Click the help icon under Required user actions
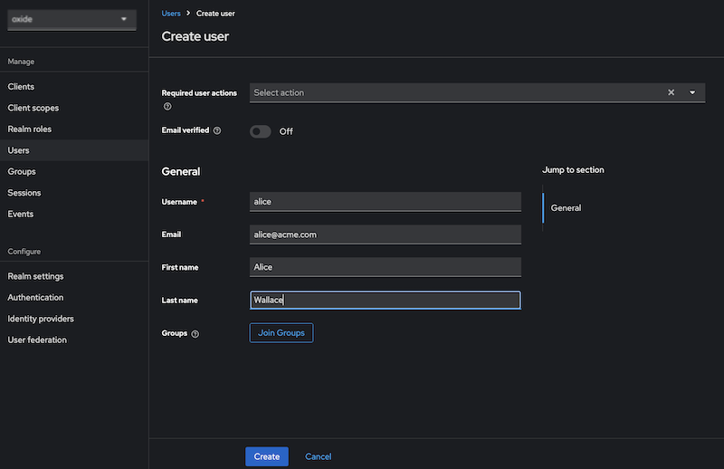Image resolution: width=724 pixels, height=469 pixels. (167, 107)
